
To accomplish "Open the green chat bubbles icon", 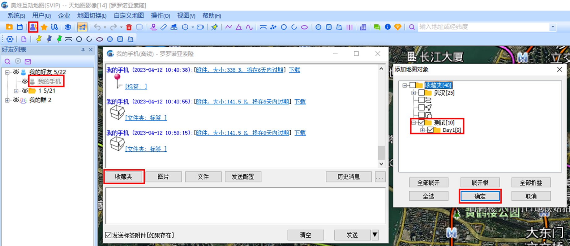I will [x=377, y=27].
